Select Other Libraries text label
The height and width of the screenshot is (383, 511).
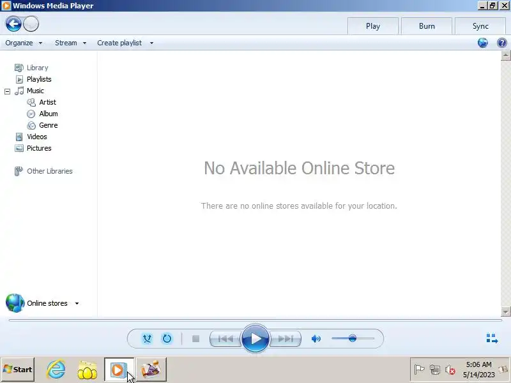pos(50,171)
